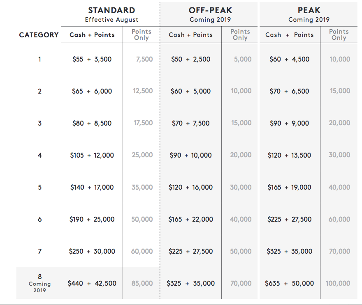Click Standard Points Only value 85,000
Viewport: 362px width, 305px height.
(142, 283)
